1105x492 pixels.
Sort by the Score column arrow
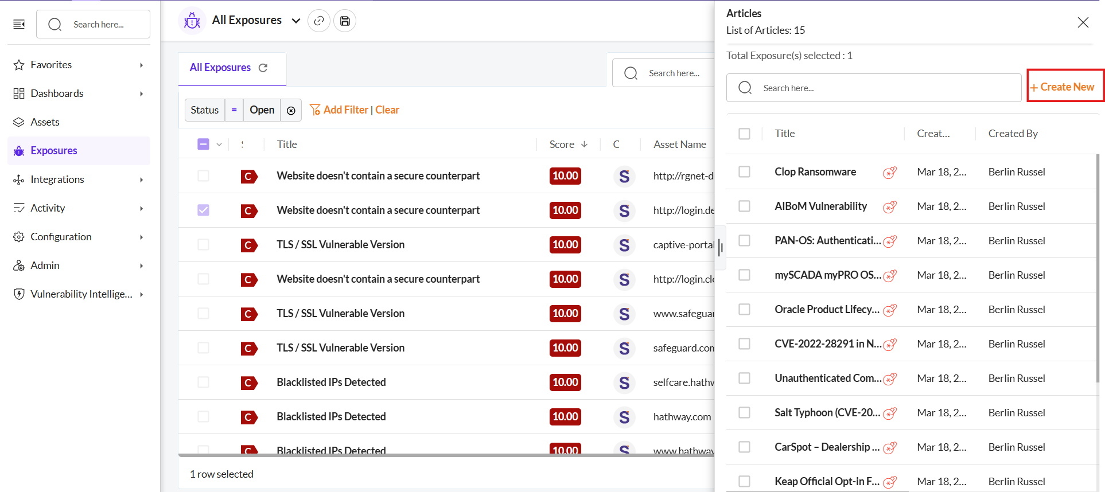click(584, 145)
